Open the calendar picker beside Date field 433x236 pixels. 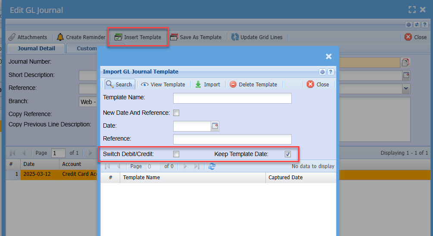pyautogui.click(x=215, y=126)
